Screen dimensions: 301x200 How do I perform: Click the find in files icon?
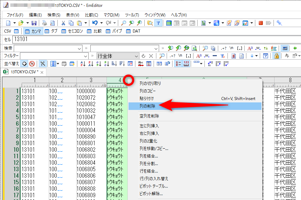[x=150, y=23]
